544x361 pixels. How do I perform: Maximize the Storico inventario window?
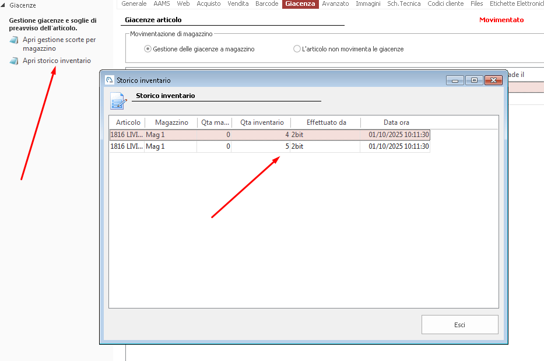(x=474, y=80)
